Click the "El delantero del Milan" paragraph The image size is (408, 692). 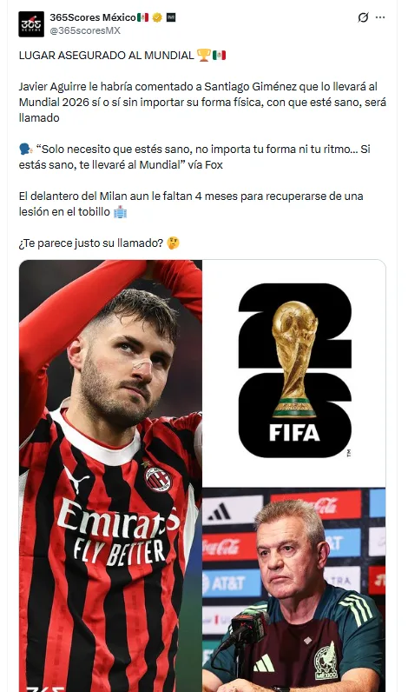191,204
